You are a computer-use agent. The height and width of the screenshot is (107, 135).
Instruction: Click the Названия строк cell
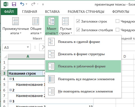[x=25, y=73]
